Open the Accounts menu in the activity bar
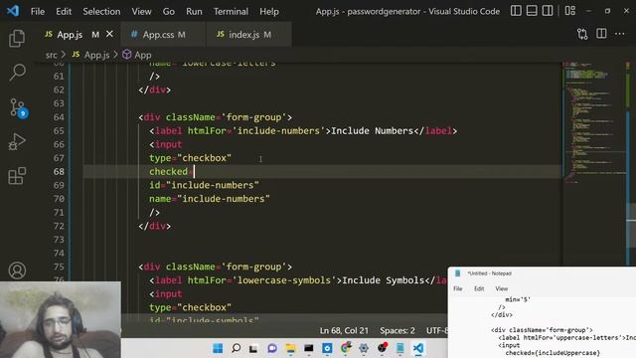 coord(17,270)
